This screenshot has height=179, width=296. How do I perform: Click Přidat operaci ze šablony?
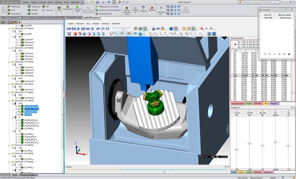tap(107, 7)
